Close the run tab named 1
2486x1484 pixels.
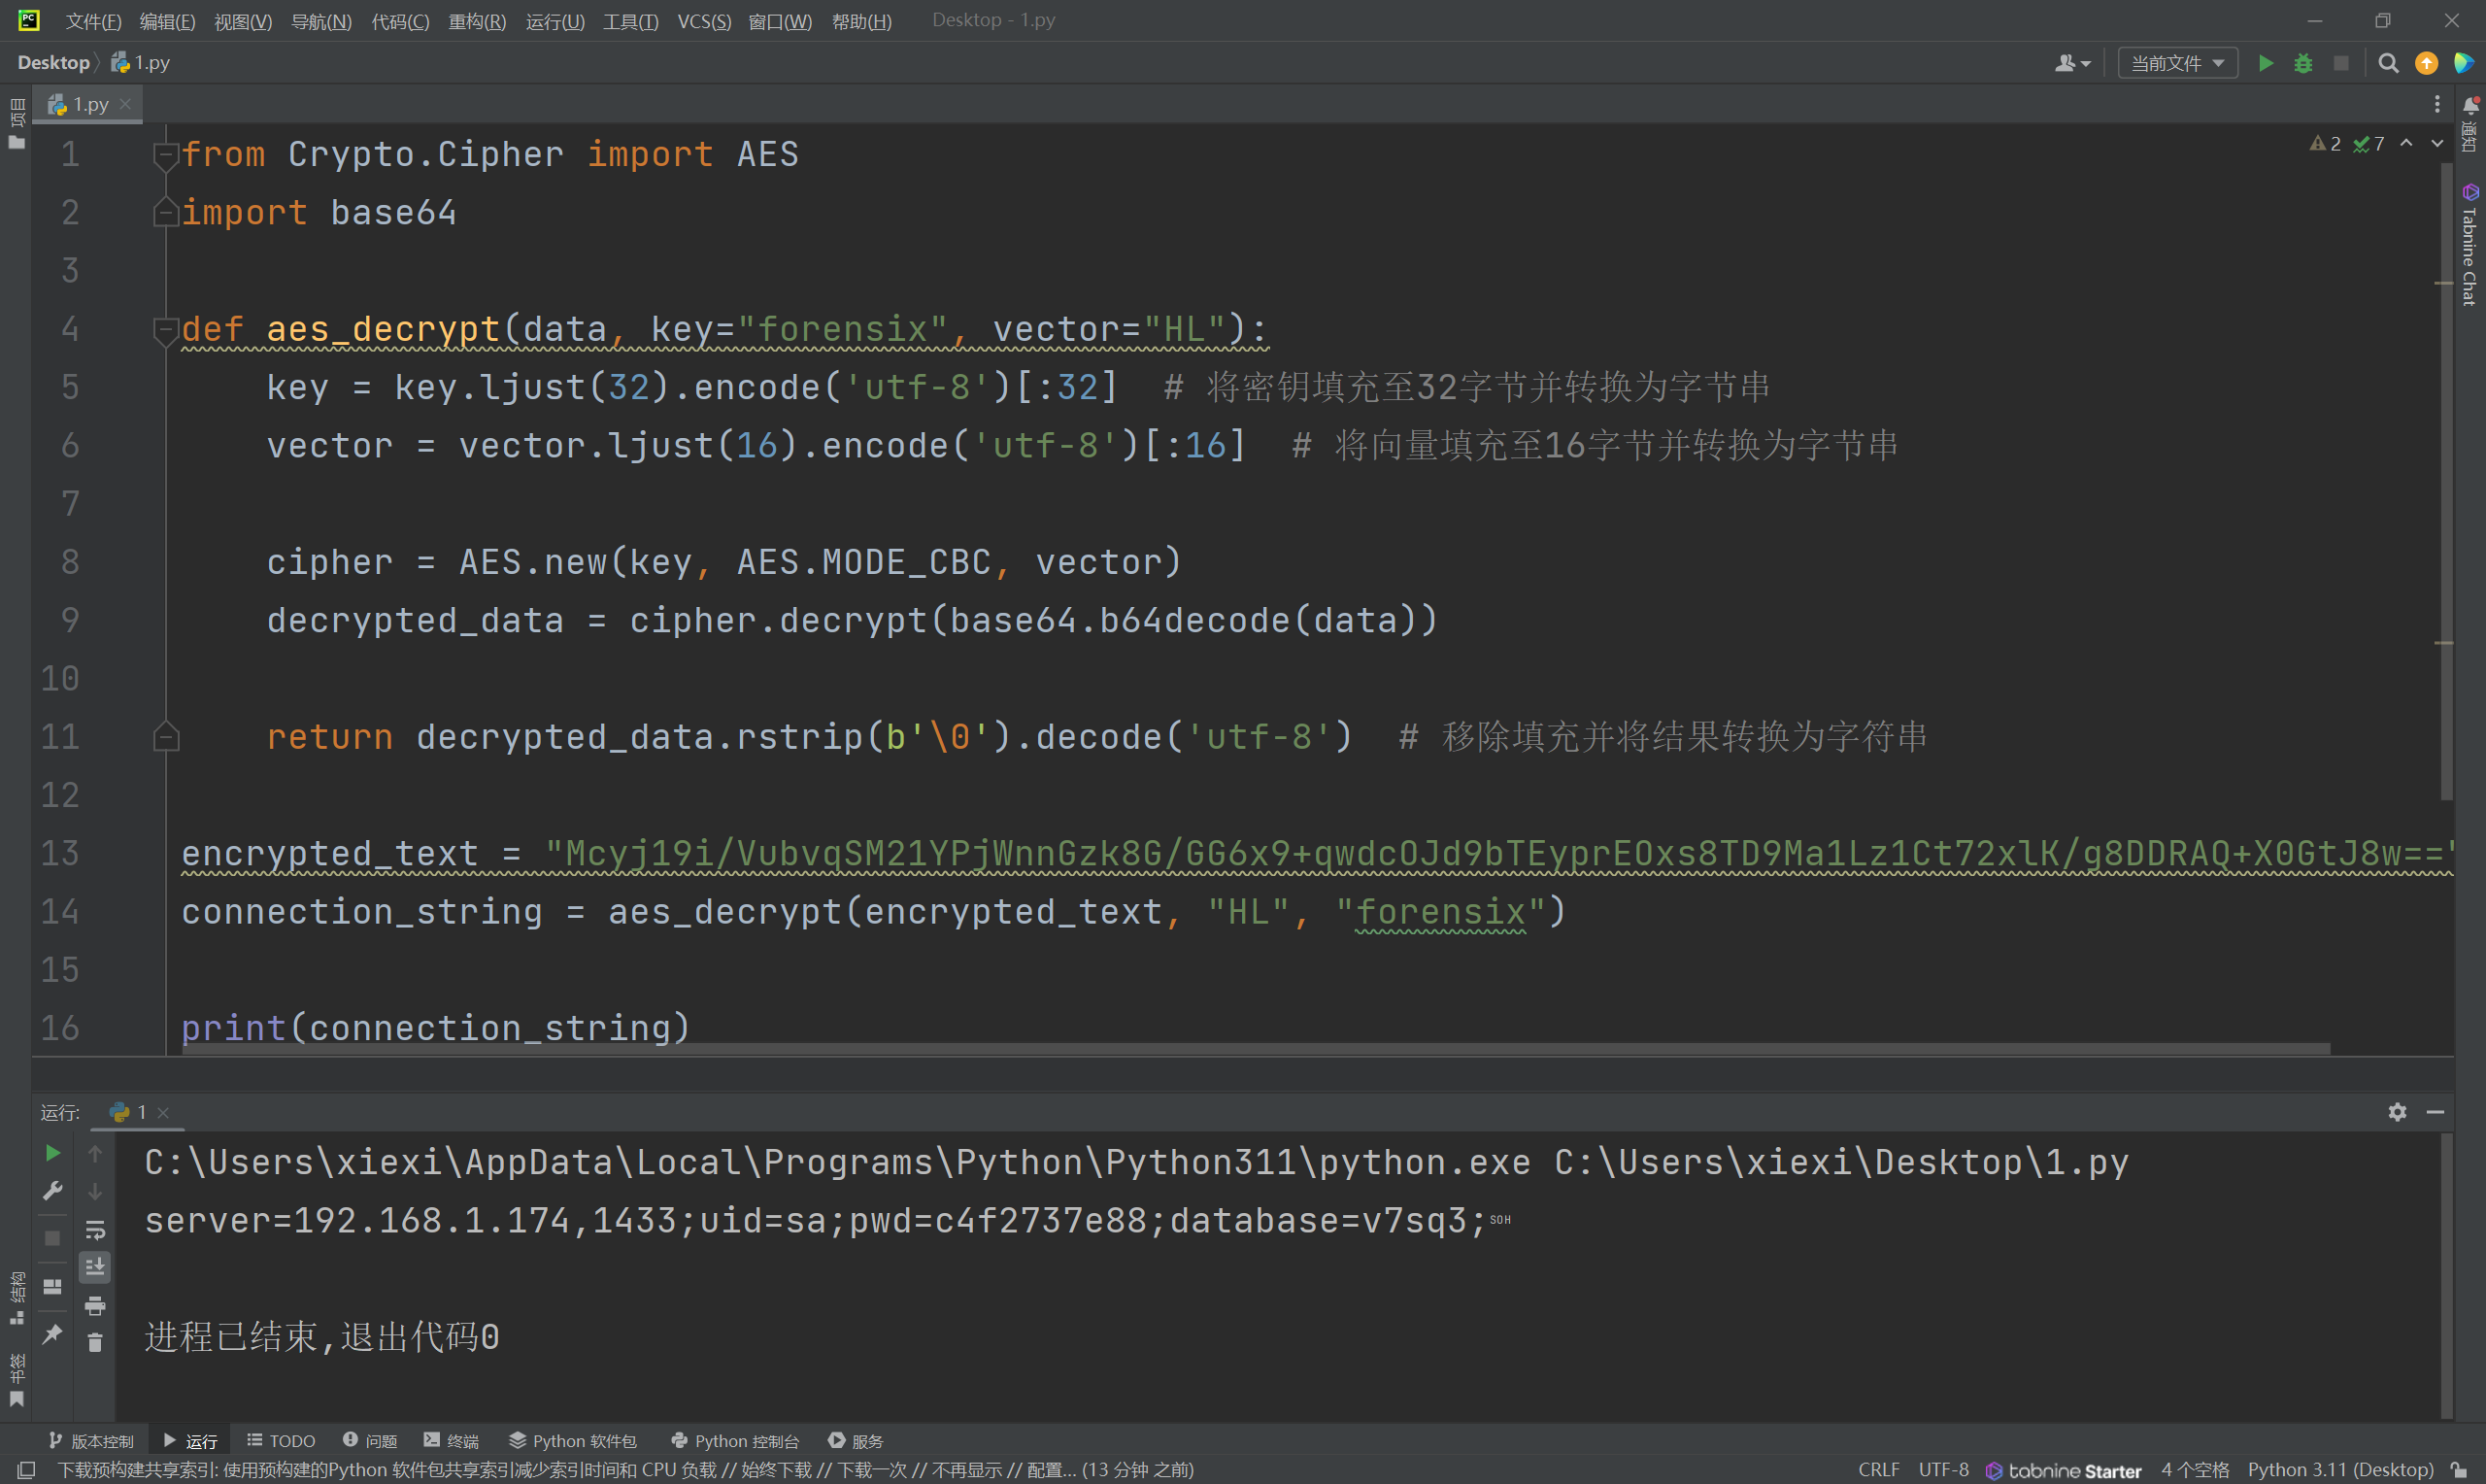tap(163, 1112)
